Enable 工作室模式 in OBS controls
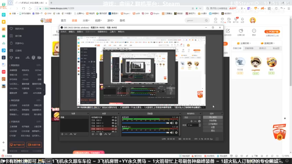This screenshot has width=292, height=164. pos(213,124)
